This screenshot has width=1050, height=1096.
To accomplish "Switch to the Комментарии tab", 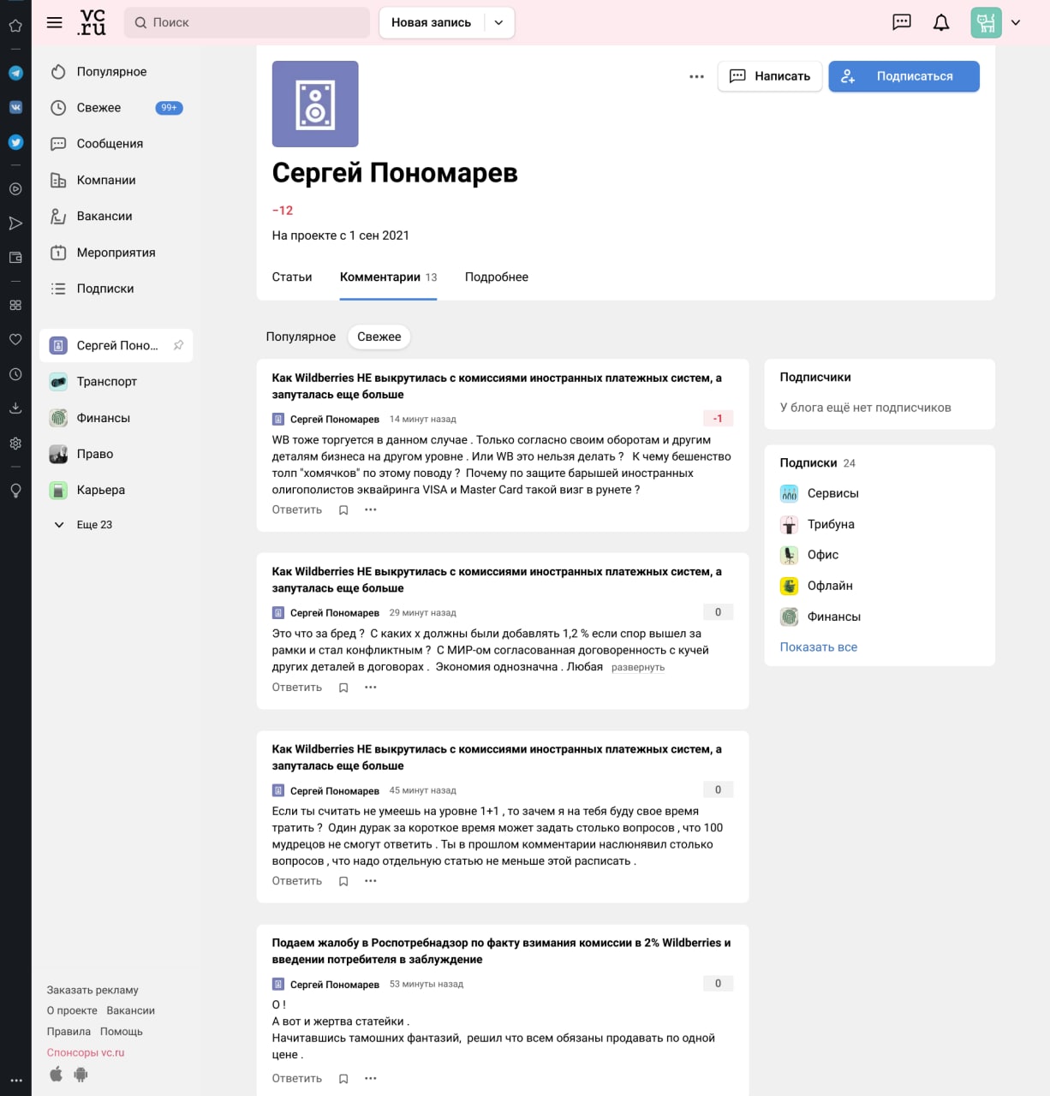I will [x=388, y=277].
